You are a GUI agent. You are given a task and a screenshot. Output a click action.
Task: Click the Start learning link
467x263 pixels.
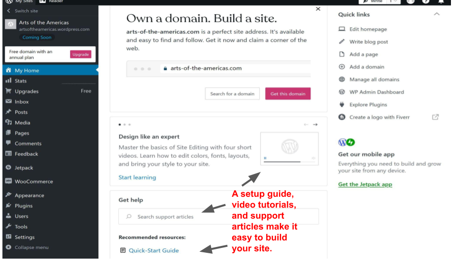[x=137, y=177]
